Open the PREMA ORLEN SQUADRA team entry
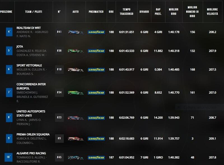 33,135
